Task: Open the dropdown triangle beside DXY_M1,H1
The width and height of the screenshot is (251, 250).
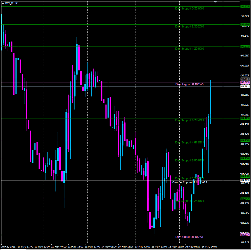Action: pyautogui.click(x=3, y=3)
